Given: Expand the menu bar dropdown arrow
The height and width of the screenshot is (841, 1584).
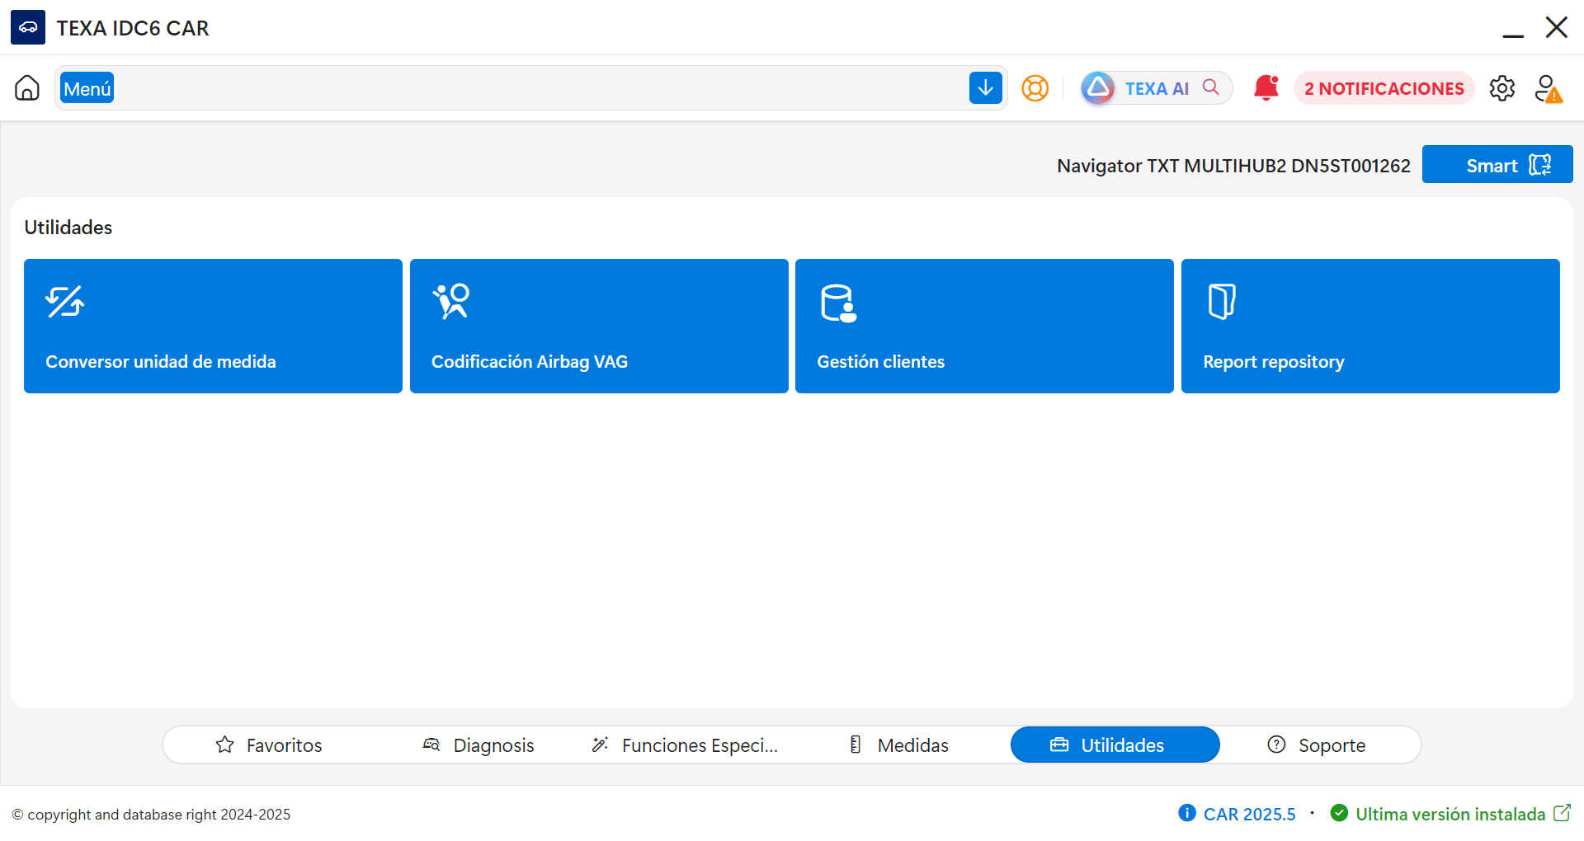Looking at the screenshot, I should pyautogui.click(x=986, y=87).
